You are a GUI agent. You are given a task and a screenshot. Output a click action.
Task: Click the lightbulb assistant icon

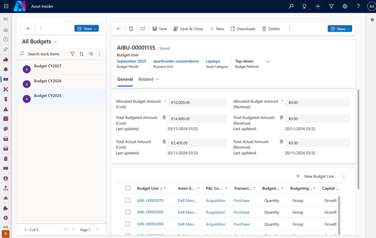(305, 6)
